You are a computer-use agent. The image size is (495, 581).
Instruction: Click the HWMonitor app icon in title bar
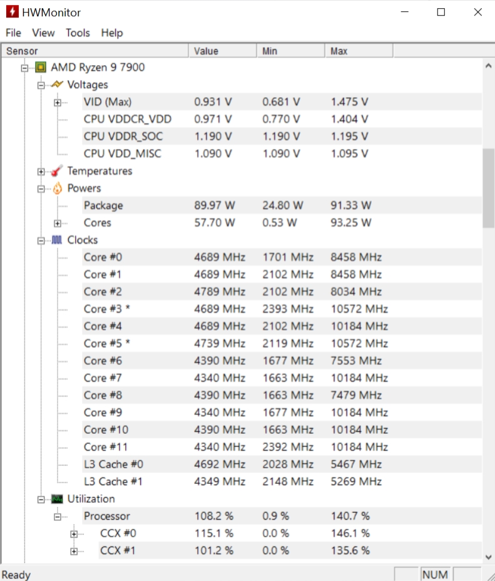pos(12,12)
